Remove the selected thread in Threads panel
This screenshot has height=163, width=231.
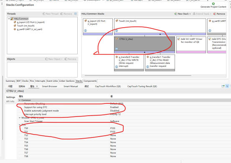point(66,14)
